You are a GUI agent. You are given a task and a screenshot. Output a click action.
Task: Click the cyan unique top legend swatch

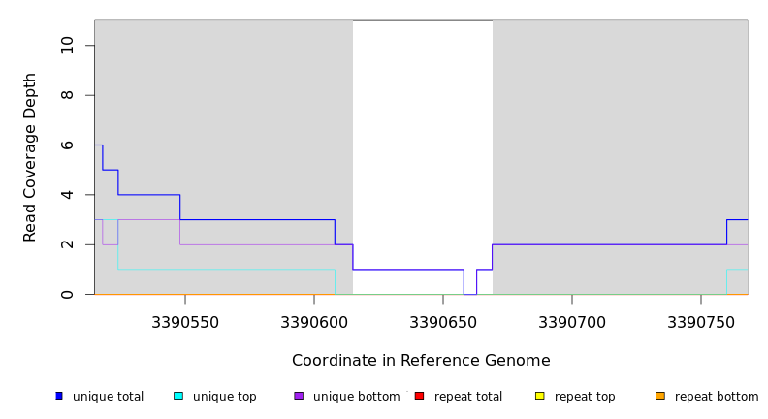(178, 396)
